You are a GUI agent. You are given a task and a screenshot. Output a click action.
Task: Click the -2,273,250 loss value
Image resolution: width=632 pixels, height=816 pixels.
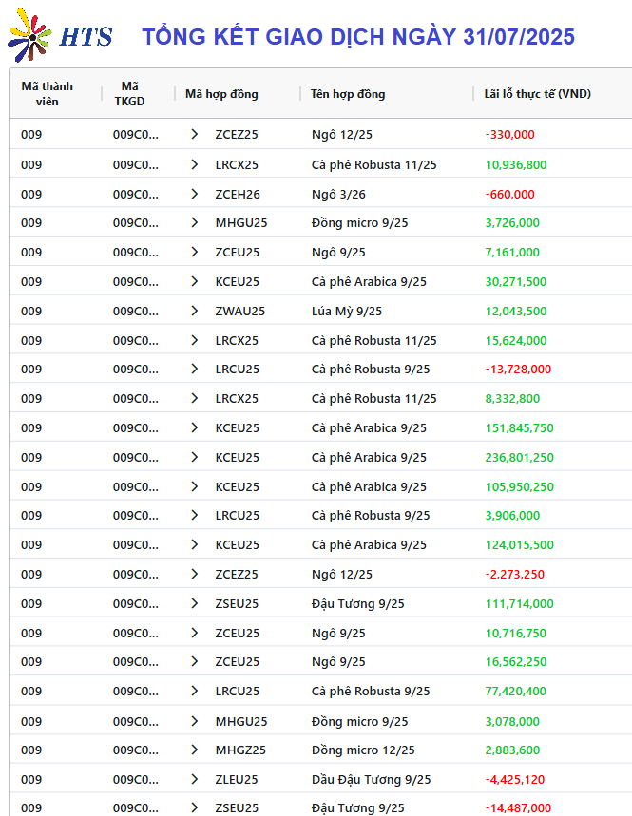coord(515,575)
